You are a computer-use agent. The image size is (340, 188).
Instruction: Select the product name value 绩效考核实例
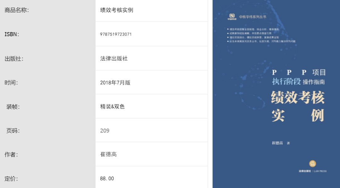116,10
